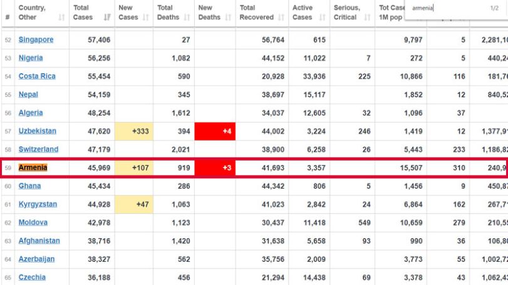
Task: Sort by Country column arrows icon
Action: (x=61, y=17)
